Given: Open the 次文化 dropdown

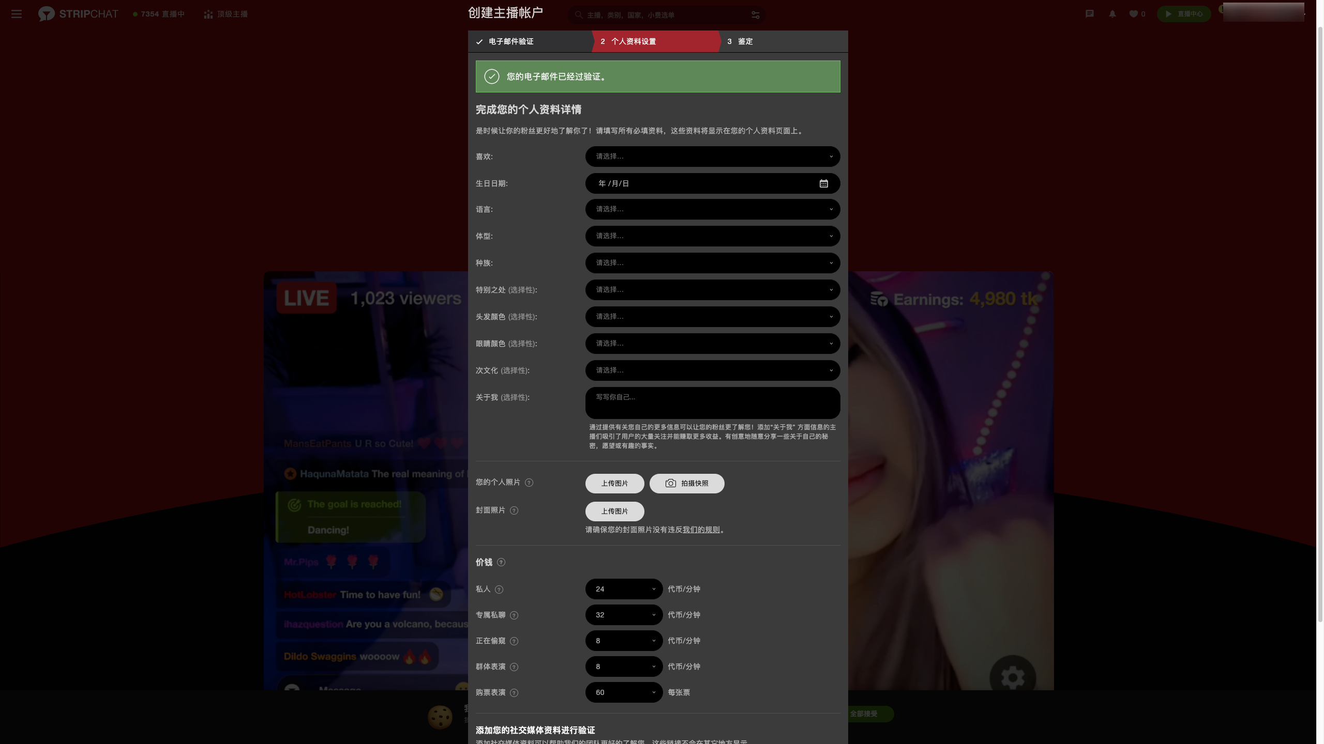Looking at the screenshot, I should [x=713, y=370].
